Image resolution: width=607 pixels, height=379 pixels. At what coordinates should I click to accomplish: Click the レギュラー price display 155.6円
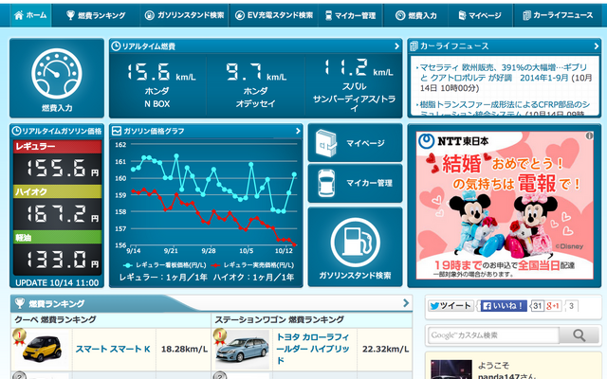(57, 169)
